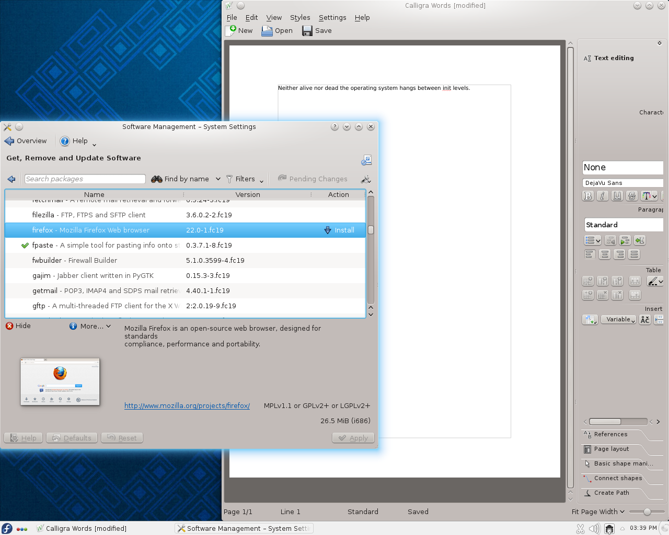Hide the package details pane
The height and width of the screenshot is (535, 669).
coord(18,326)
